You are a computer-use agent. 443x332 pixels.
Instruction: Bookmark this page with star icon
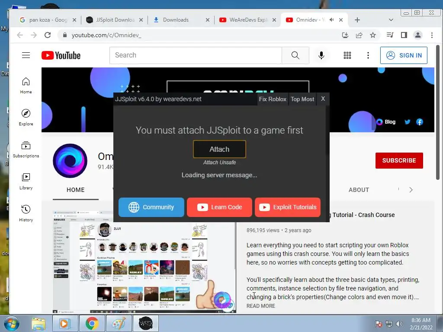coord(373,35)
